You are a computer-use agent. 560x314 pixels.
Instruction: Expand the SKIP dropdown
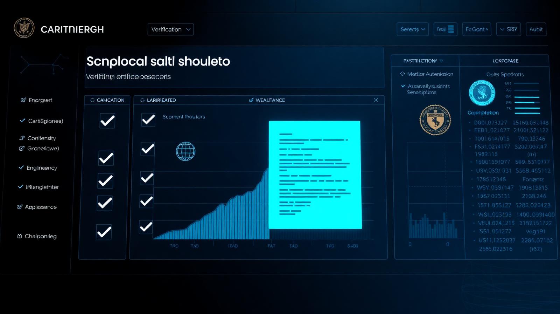pos(509,29)
